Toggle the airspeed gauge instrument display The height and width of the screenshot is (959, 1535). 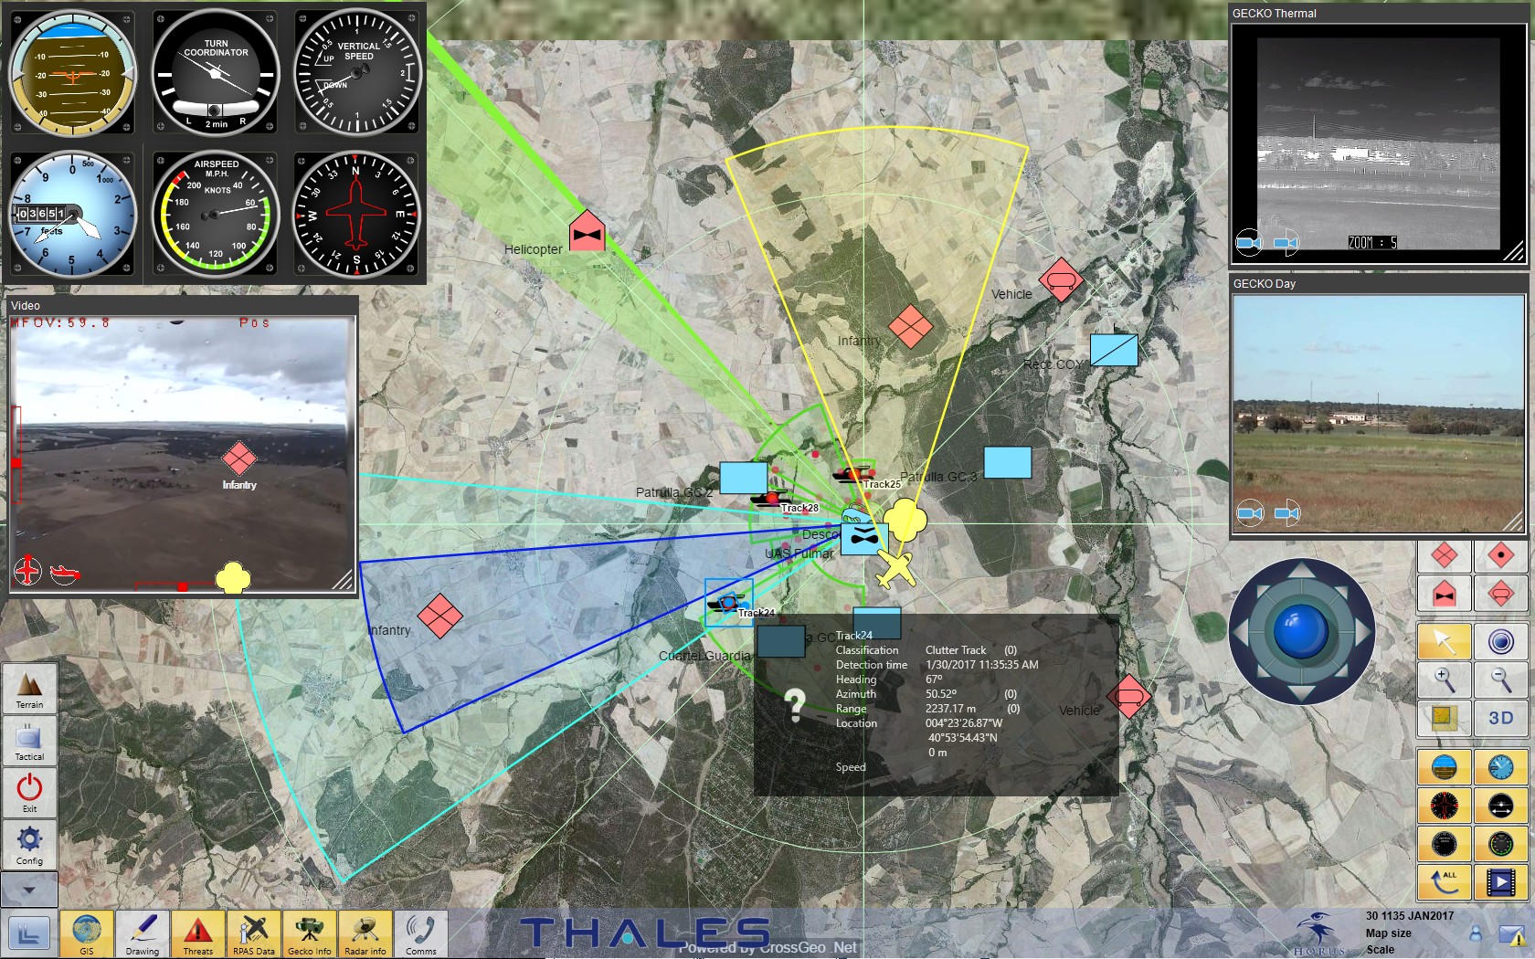coord(1500,844)
